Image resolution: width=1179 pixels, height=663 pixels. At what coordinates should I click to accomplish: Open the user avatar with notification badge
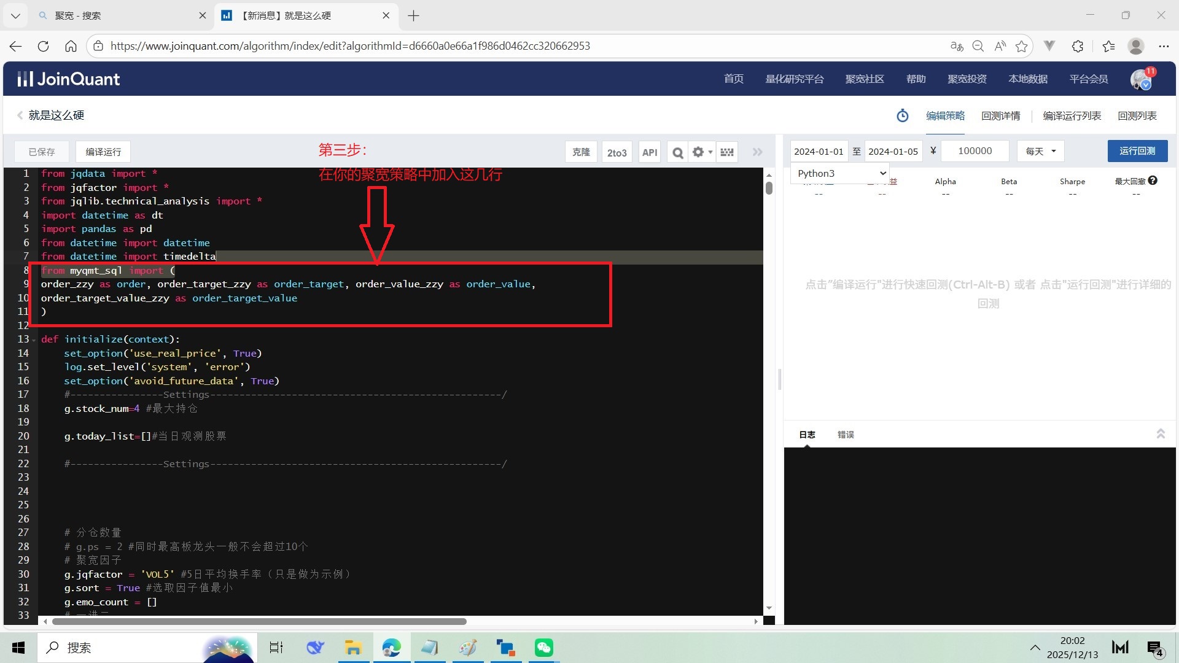click(x=1142, y=79)
